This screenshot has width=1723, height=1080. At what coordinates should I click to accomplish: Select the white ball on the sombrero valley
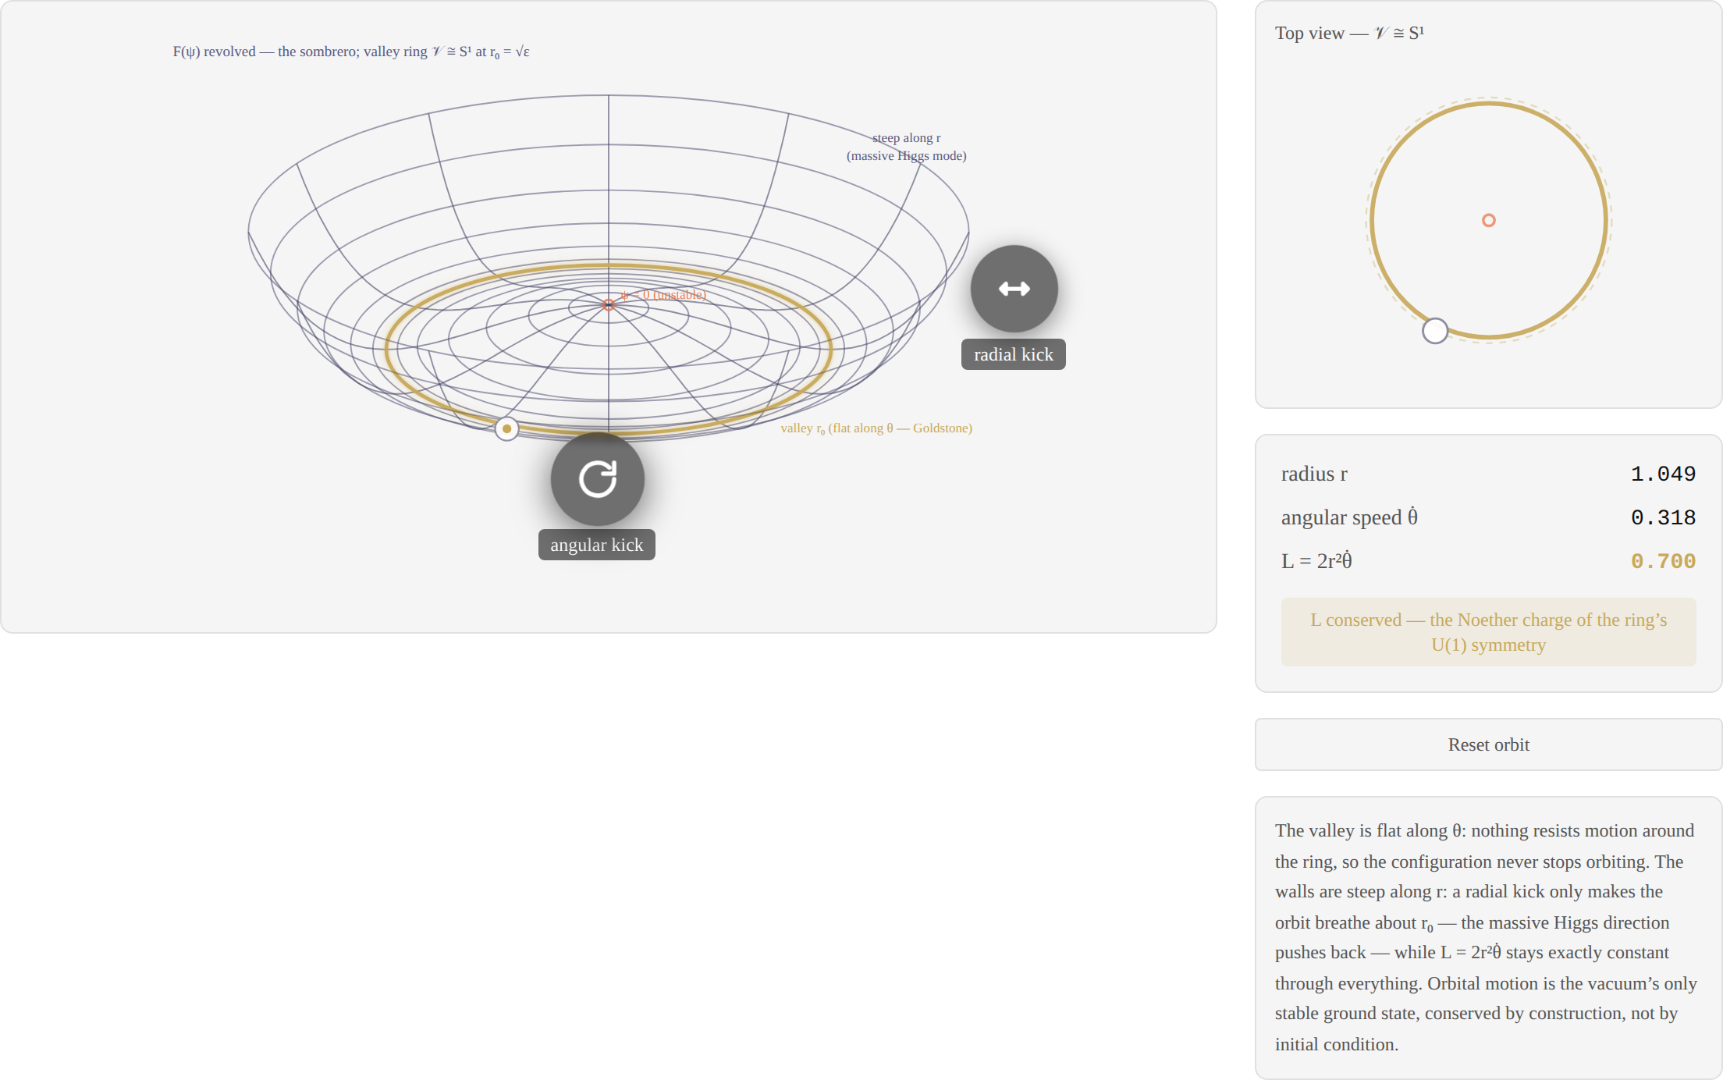click(507, 428)
